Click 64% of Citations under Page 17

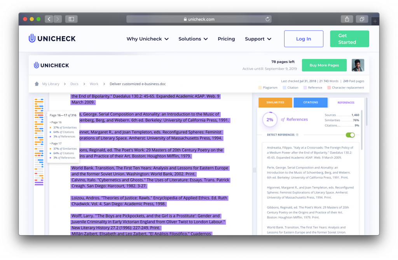coord(63,153)
